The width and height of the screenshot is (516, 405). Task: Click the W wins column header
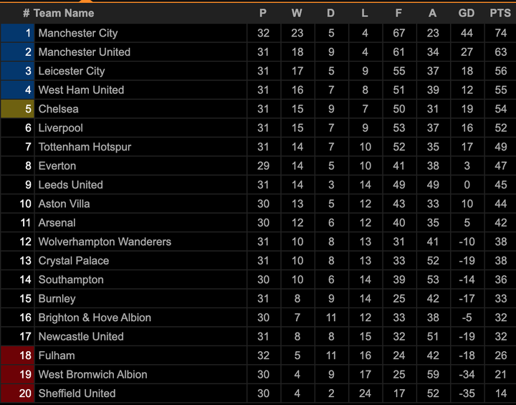tap(297, 13)
